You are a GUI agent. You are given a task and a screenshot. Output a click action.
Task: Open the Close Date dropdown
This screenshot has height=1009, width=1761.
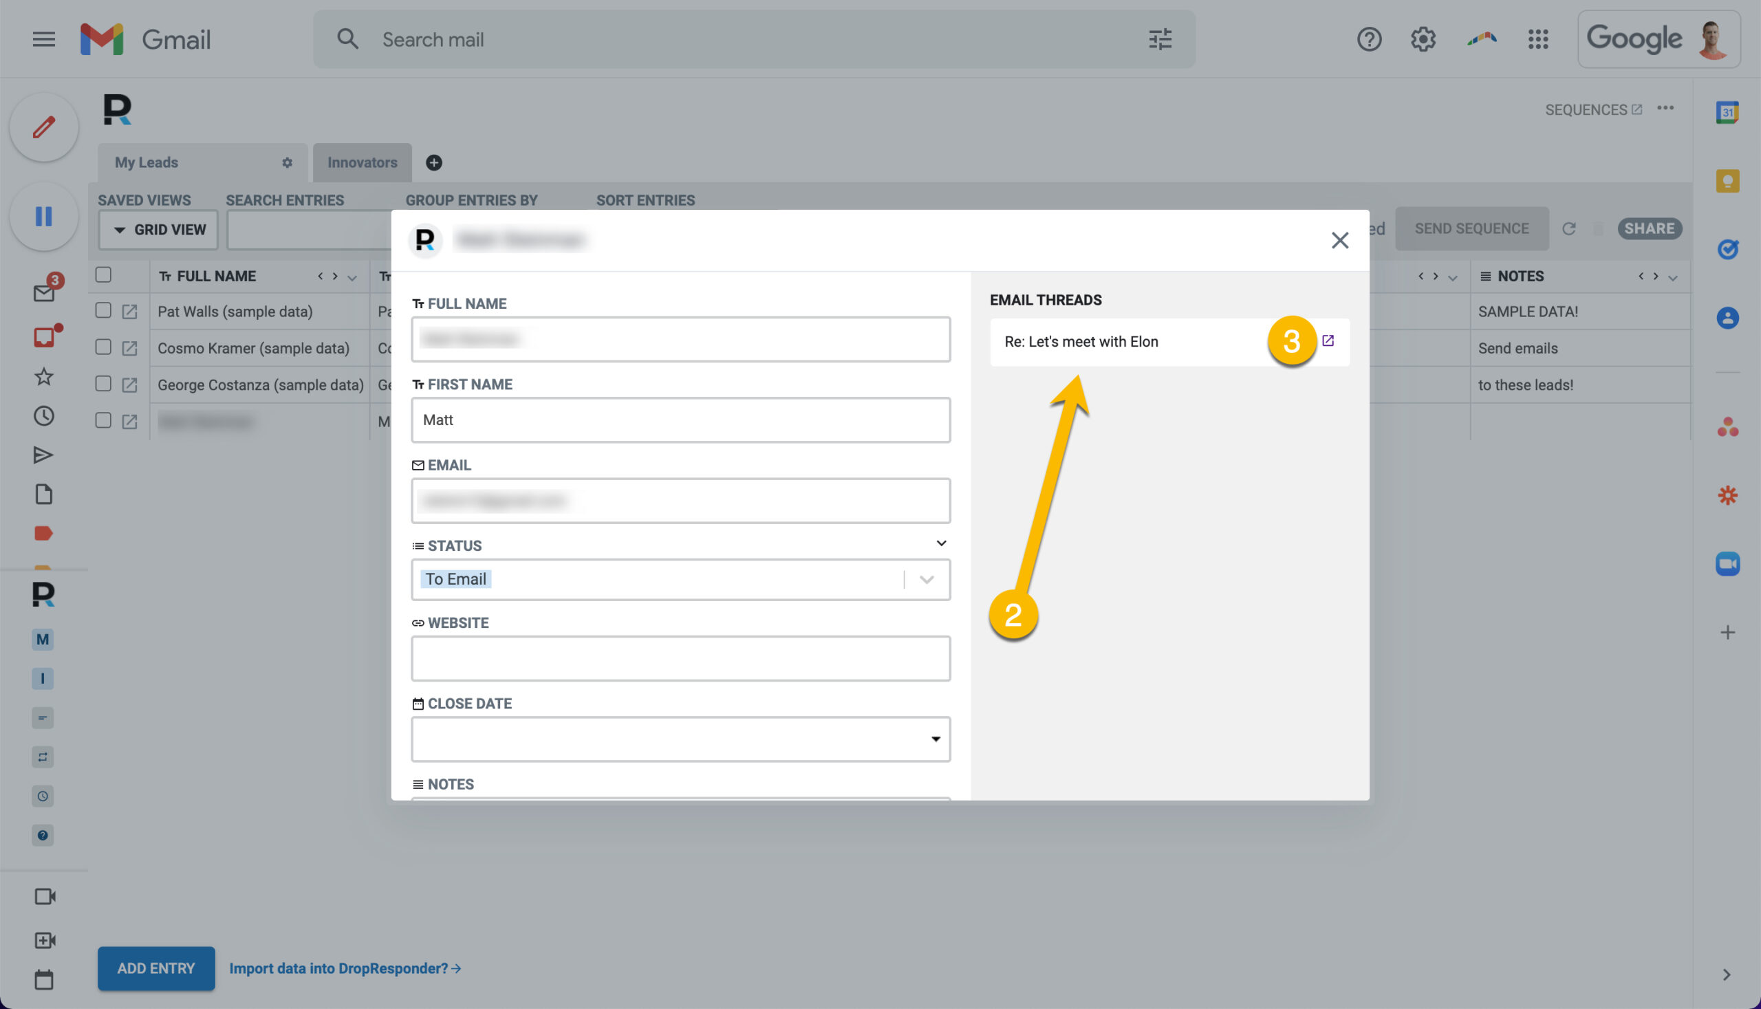[x=680, y=739]
